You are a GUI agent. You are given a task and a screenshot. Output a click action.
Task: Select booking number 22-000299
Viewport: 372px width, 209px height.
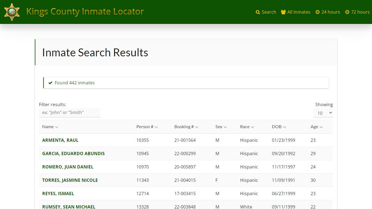pyautogui.click(x=185, y=153)
